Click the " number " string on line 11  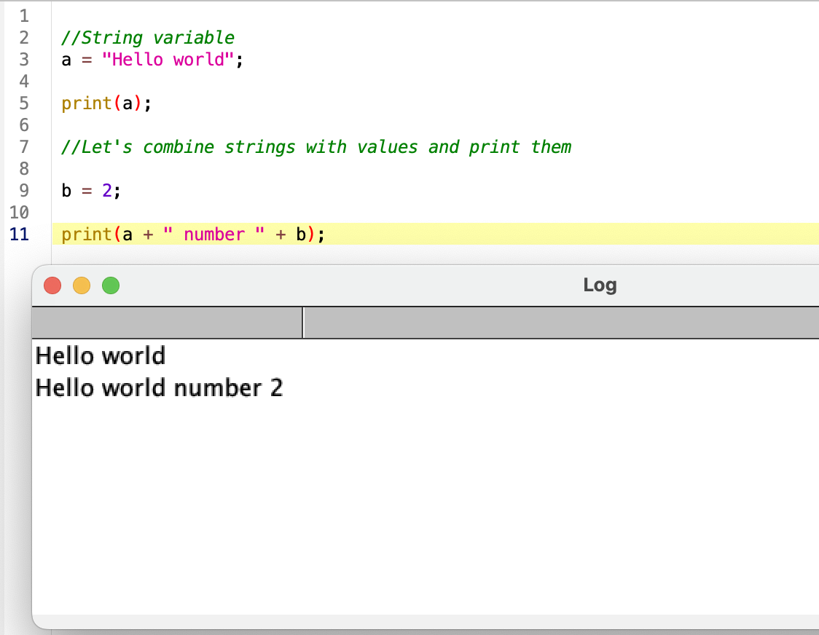[213, 234]
